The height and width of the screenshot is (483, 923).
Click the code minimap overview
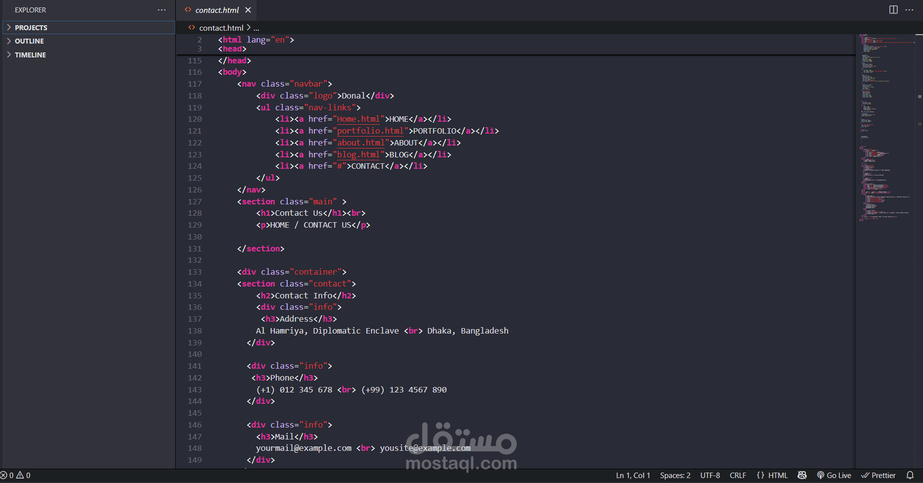click(x=886, y=128)
